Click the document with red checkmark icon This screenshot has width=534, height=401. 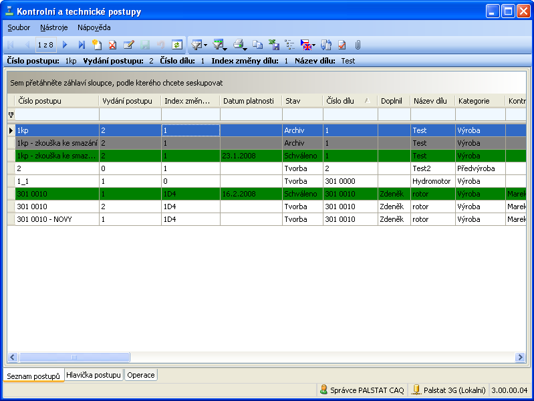point(342,45)
